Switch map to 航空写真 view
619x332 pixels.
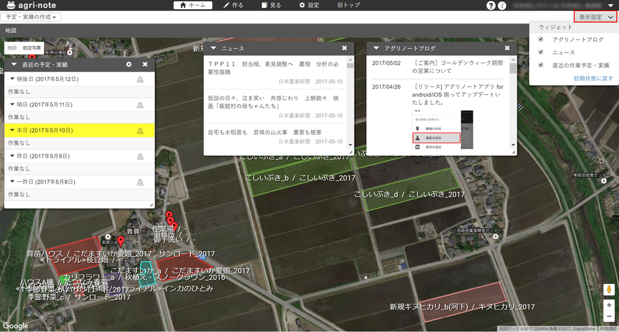click(32, 48)
